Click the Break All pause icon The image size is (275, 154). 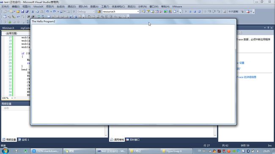click(190, 11)
